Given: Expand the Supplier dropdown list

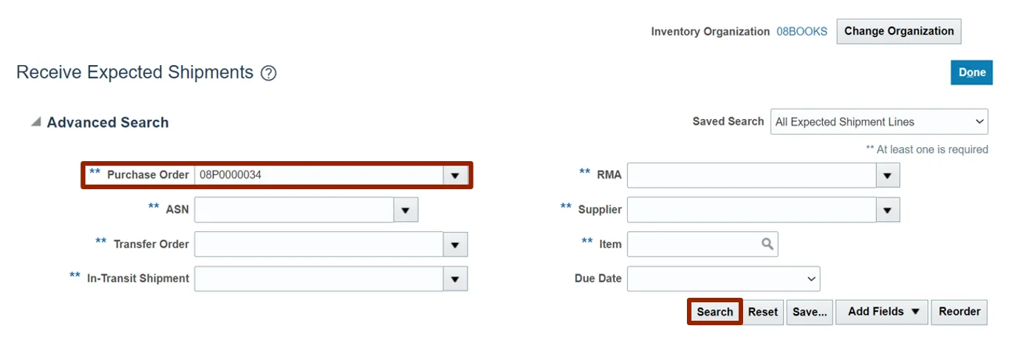Looking at the screenshot, I should 887,210.
